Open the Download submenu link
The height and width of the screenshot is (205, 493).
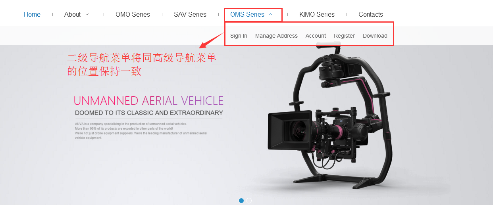[375, 36]
